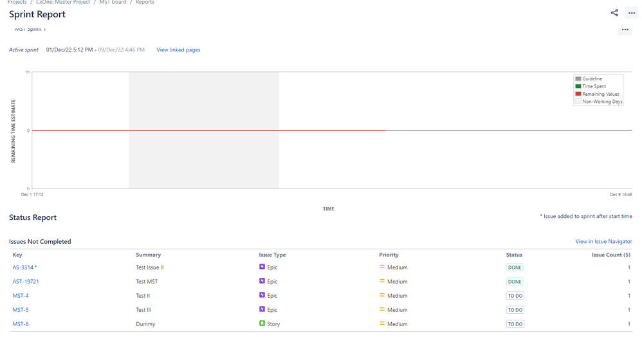The width and height of the screenshot is (642, 337).
Task: Open issue MST-4
Action: point(21,296)
